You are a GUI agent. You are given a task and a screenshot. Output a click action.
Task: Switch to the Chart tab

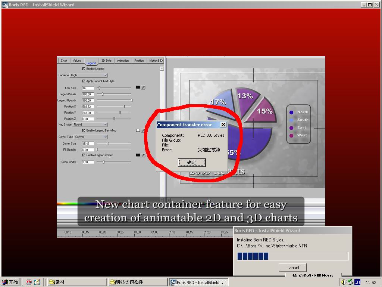point(64,61)
